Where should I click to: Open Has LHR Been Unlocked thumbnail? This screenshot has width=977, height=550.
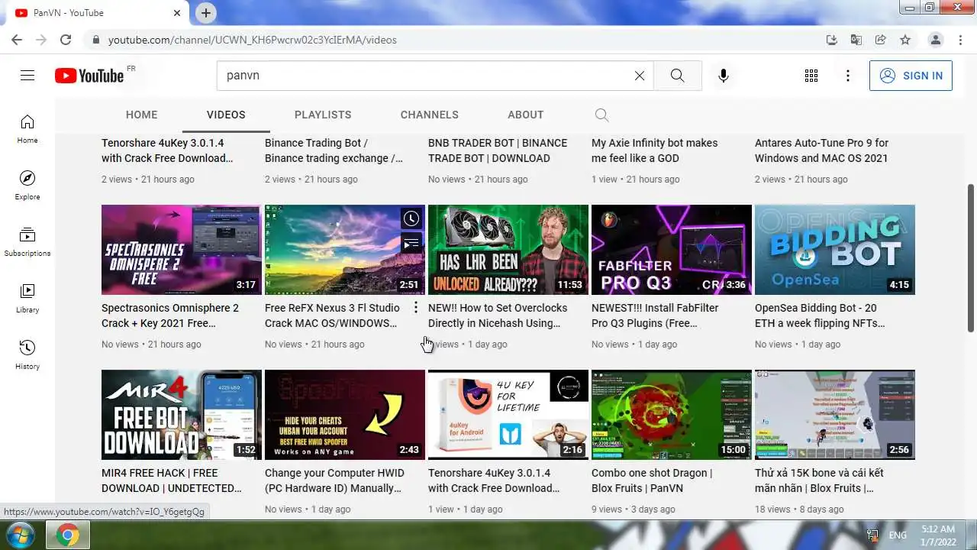pos(508,250)
